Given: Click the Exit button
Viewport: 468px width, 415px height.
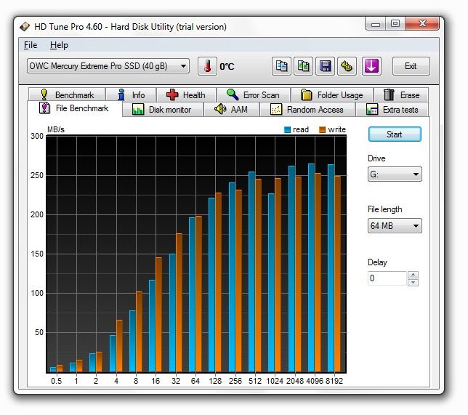Looking at the screenshot, I should pos(411,66).
